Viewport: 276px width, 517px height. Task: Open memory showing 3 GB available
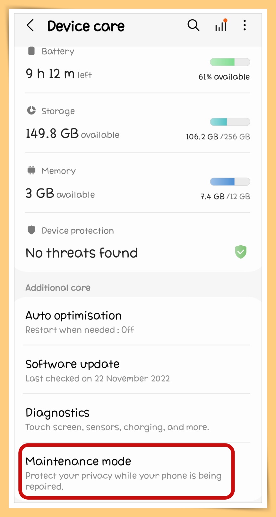click(x=138, y=183)
